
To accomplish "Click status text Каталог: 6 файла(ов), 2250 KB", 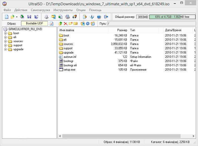I will (x=170, y=142).
